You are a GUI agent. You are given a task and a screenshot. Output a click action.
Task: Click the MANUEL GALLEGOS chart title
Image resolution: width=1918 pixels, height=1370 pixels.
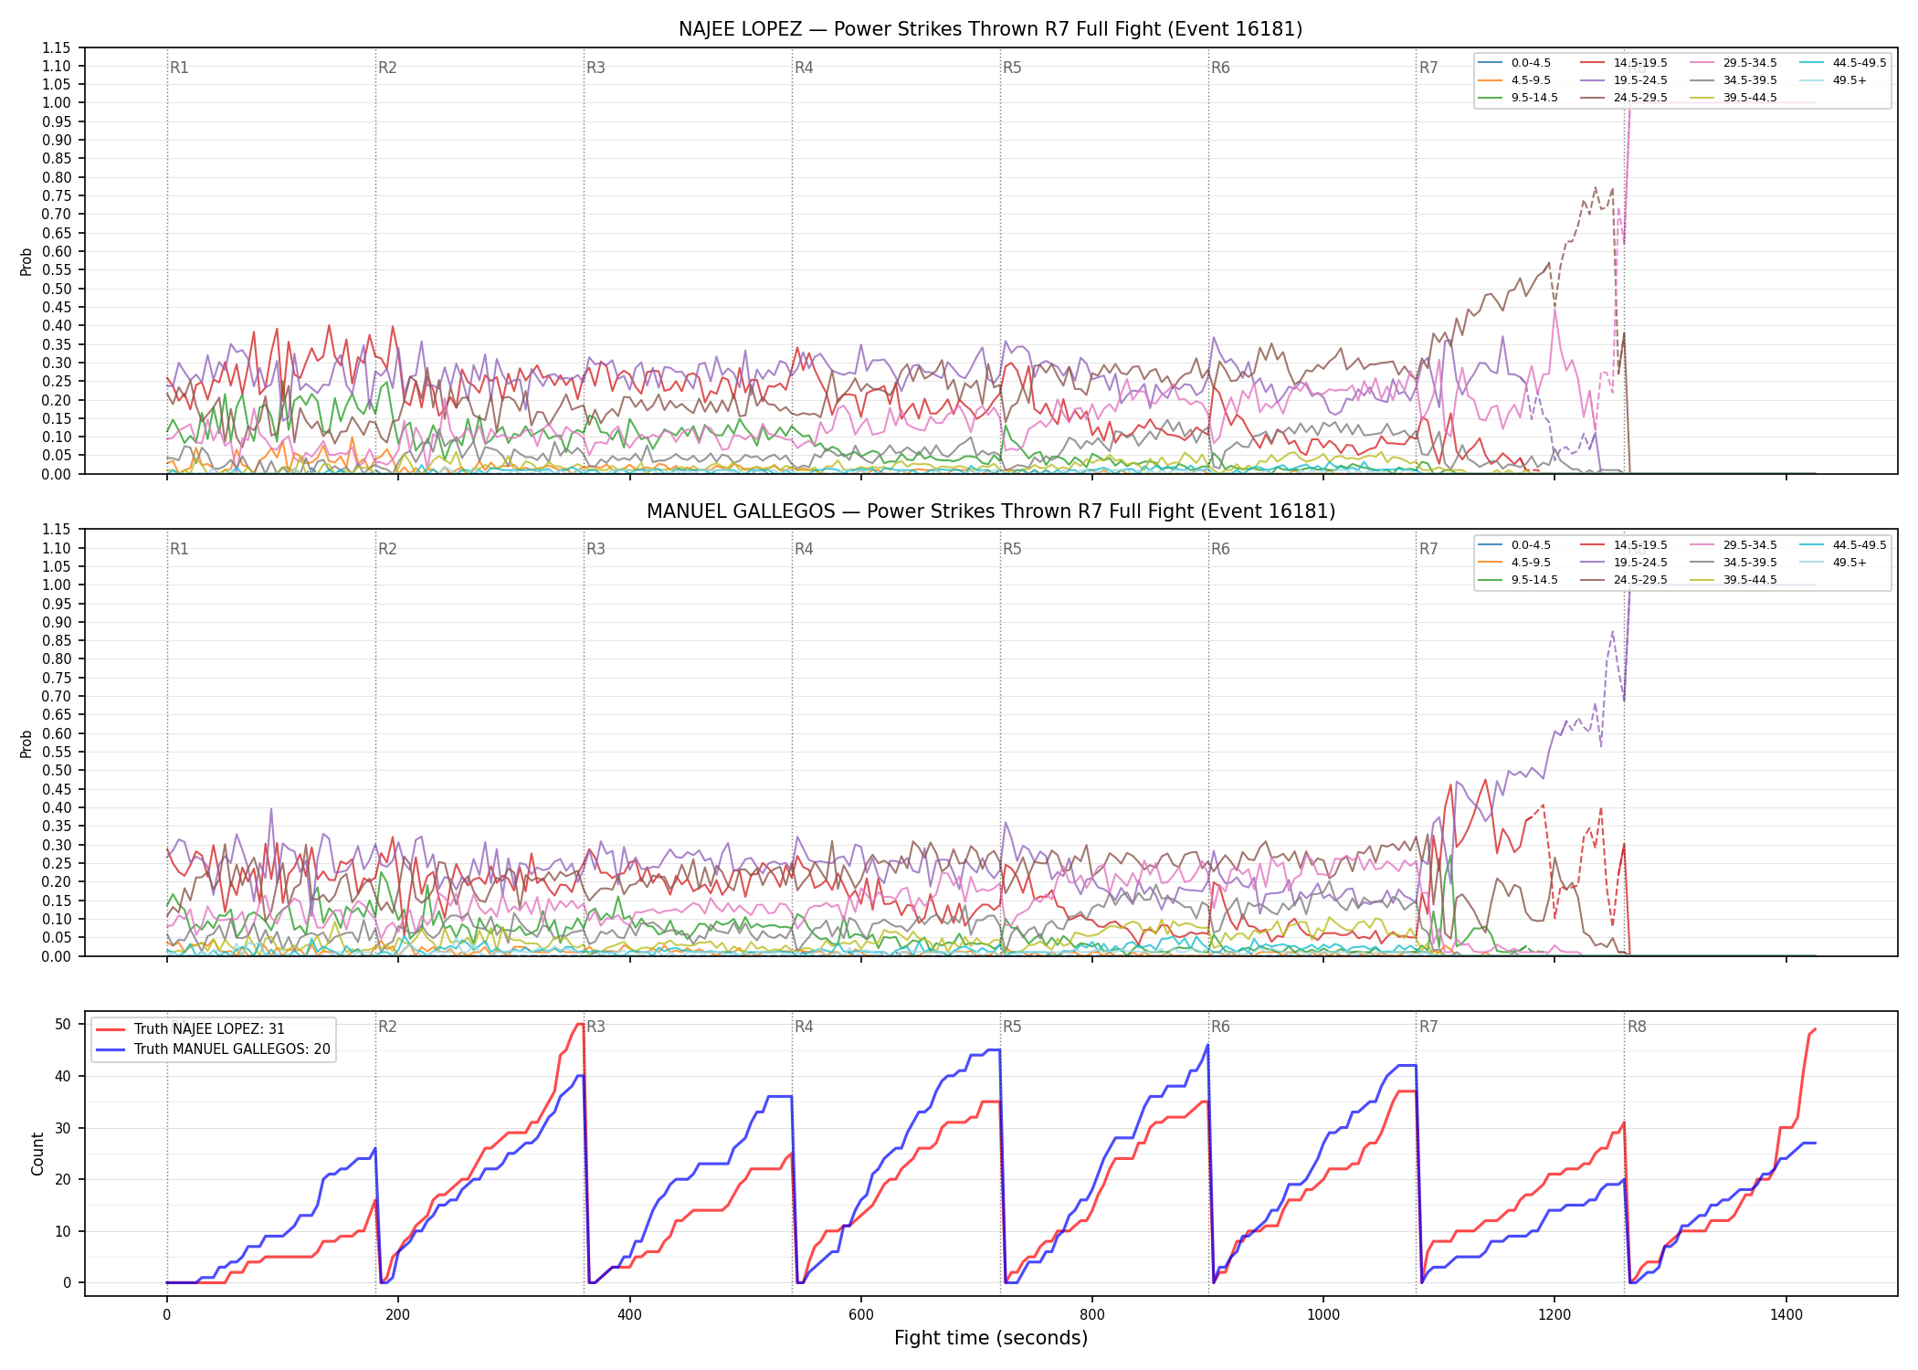(990, 511)
